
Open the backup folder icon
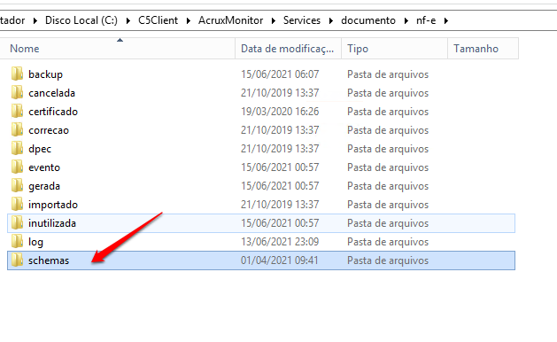tap(17, 74)
